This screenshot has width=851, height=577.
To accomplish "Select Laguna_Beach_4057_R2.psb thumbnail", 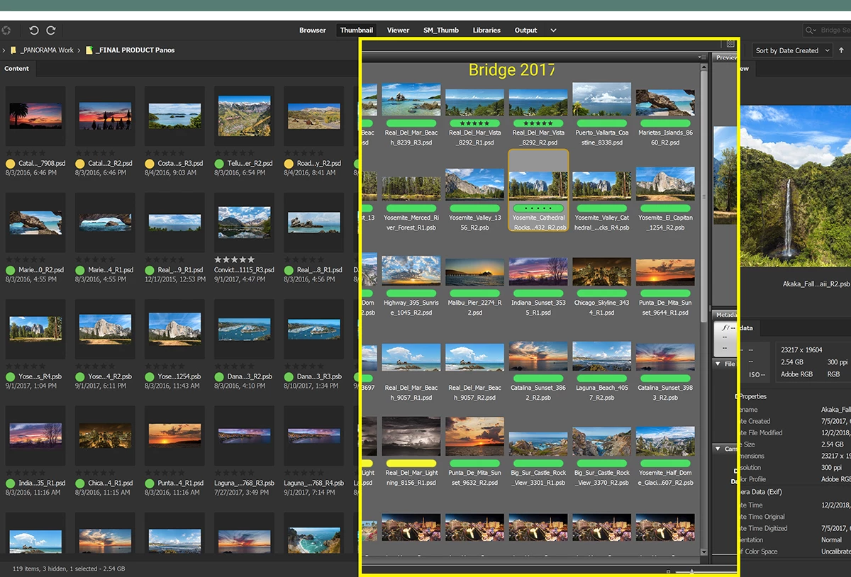I will click(601, 357).
